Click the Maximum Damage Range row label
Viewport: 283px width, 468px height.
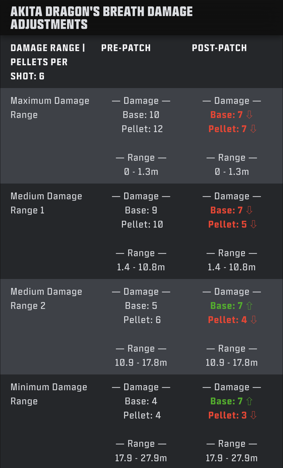[x=50, y=108]
